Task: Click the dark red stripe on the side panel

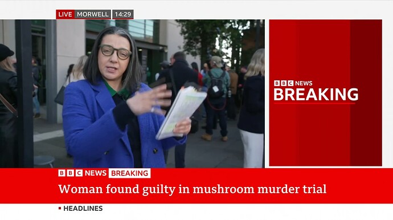Action: click(x=366, y=93)
